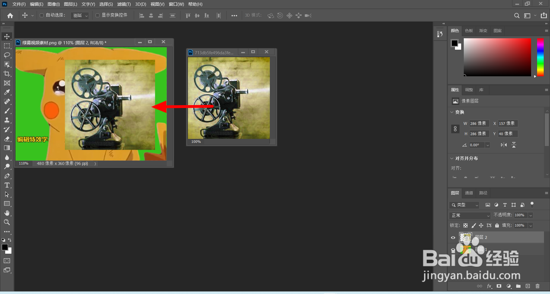Toggle lock position icon
The image size is (550, 294).
click(x=481, y=225)
